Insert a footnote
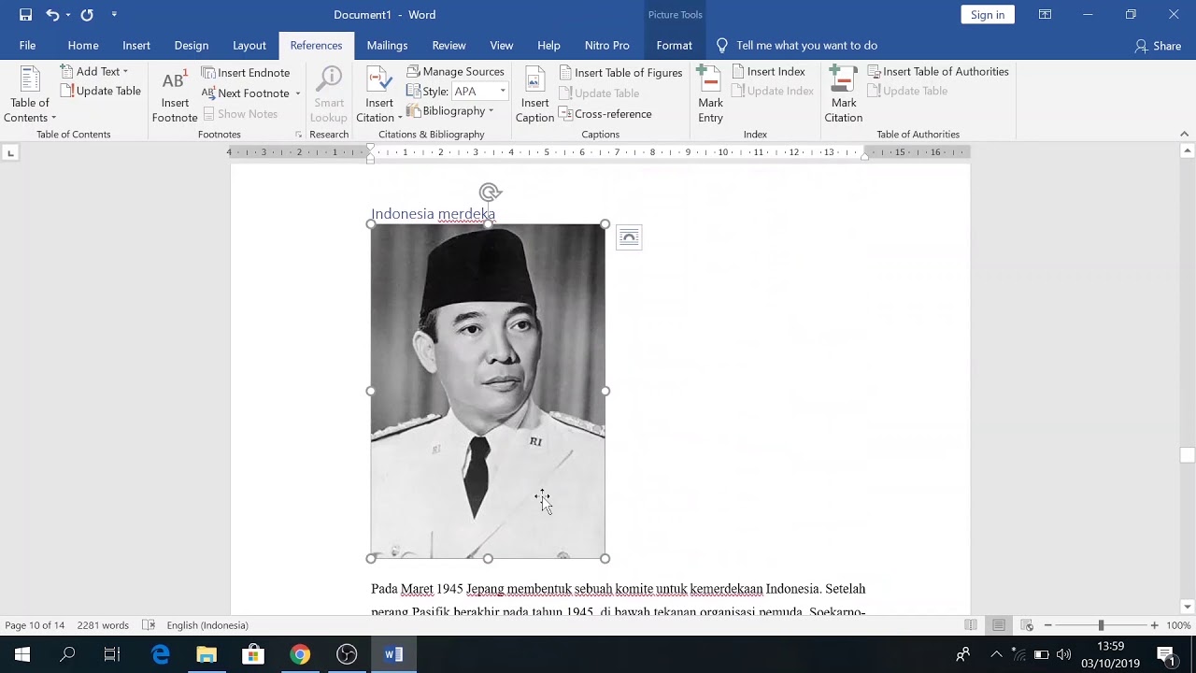This screenshot has width=1196, height=673. coord(175,94)
